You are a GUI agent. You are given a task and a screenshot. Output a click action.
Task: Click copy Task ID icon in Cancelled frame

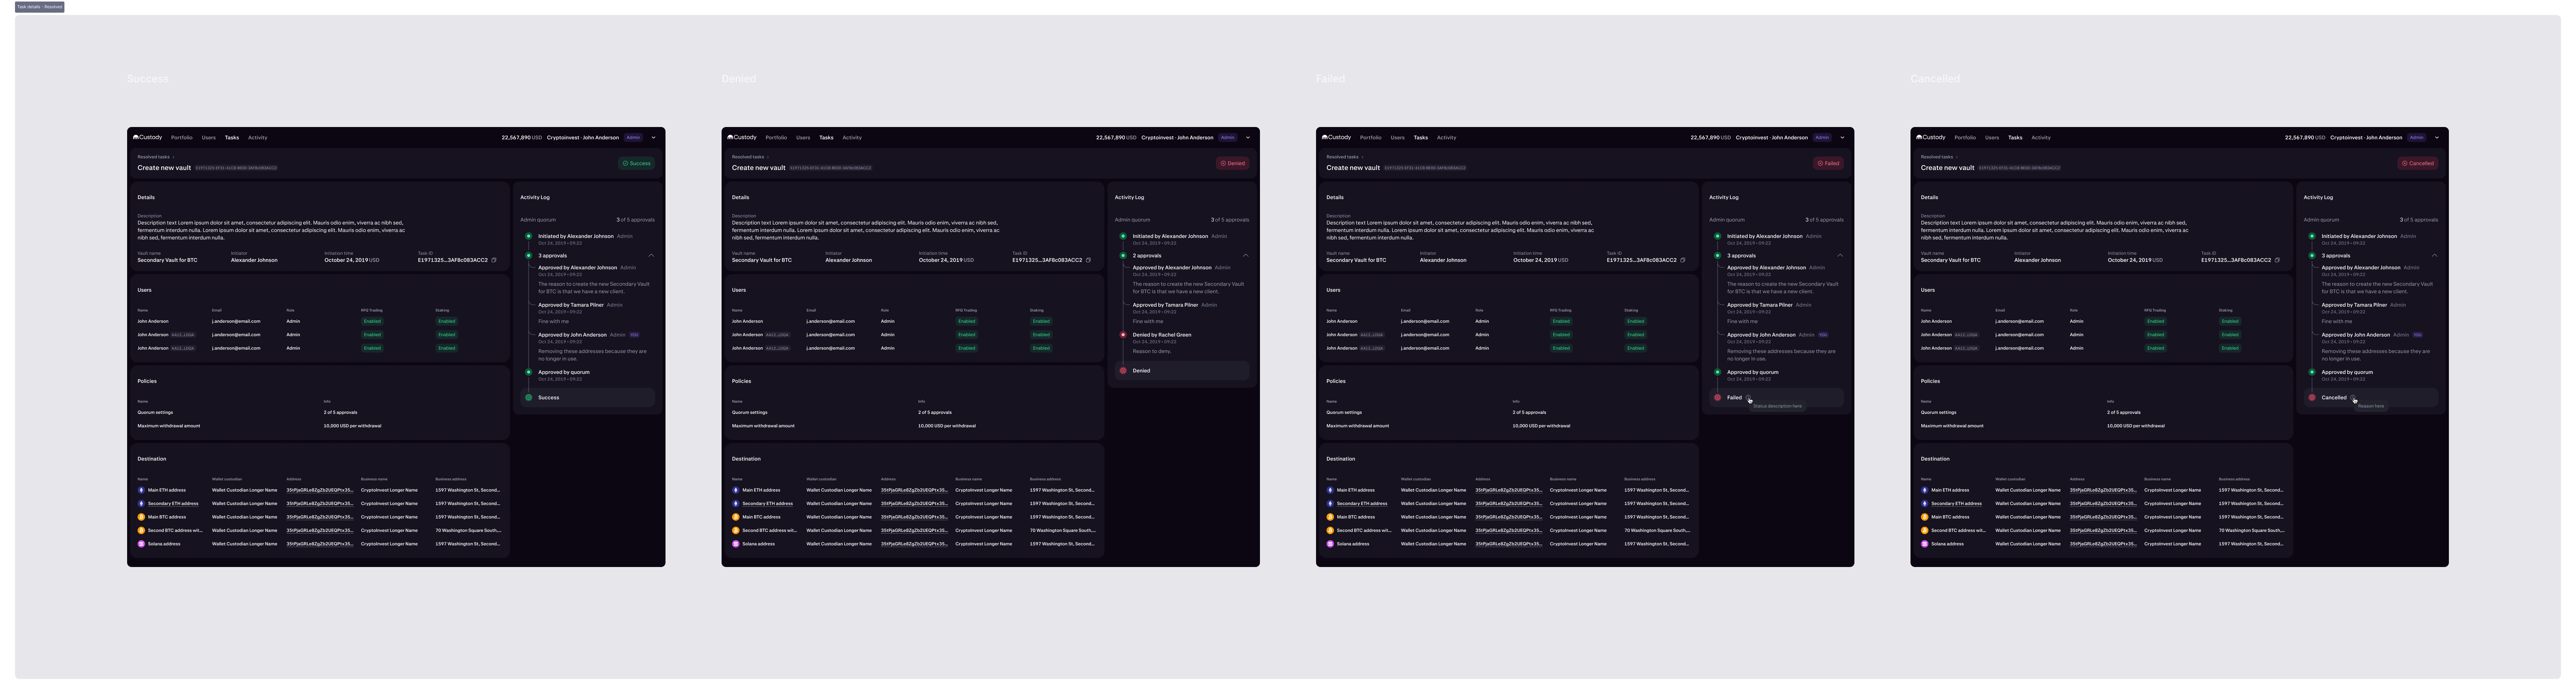pos(2277,260)
